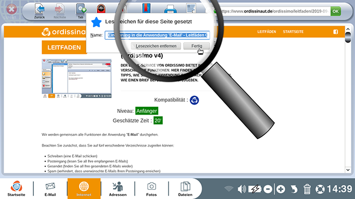Click the speaker volume icon
The height and width of the screenshot is (199, 355).
pyautogui.click(x=241, y=189)
